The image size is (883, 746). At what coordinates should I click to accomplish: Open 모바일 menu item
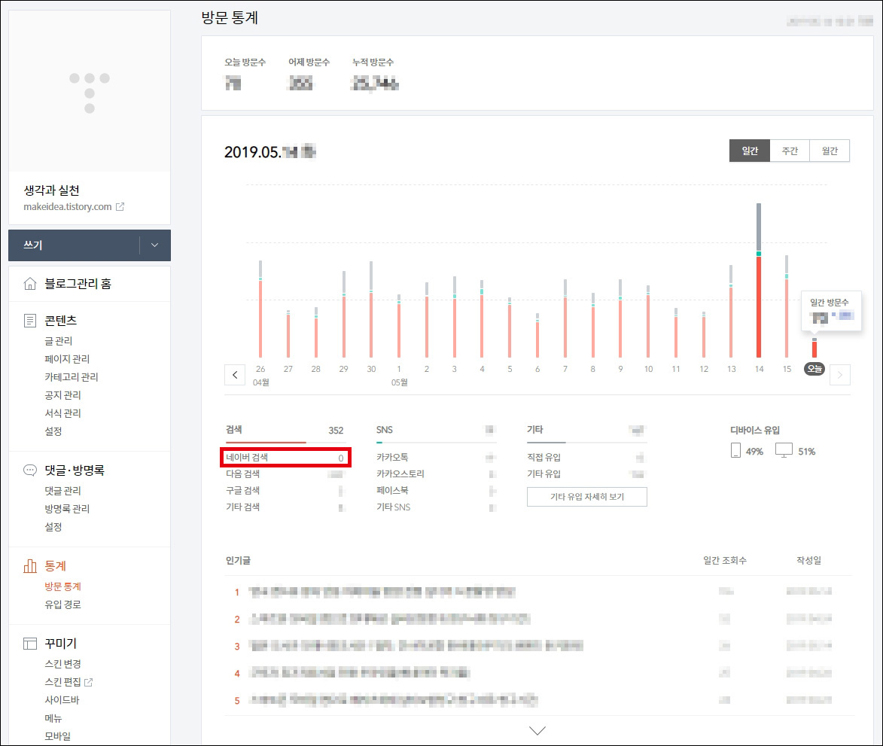[57, 736]
